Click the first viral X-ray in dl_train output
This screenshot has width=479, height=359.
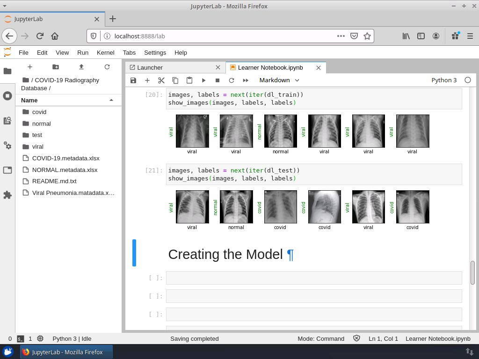(x=192, y=131)
